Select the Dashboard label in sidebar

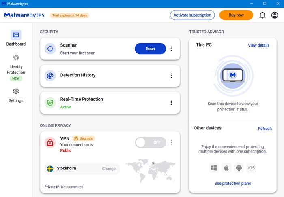(16, 44)
